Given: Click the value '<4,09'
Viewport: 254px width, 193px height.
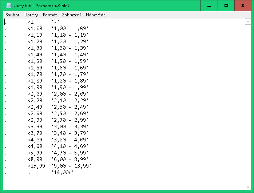Looking at the screenshot, I should point(35,140).
